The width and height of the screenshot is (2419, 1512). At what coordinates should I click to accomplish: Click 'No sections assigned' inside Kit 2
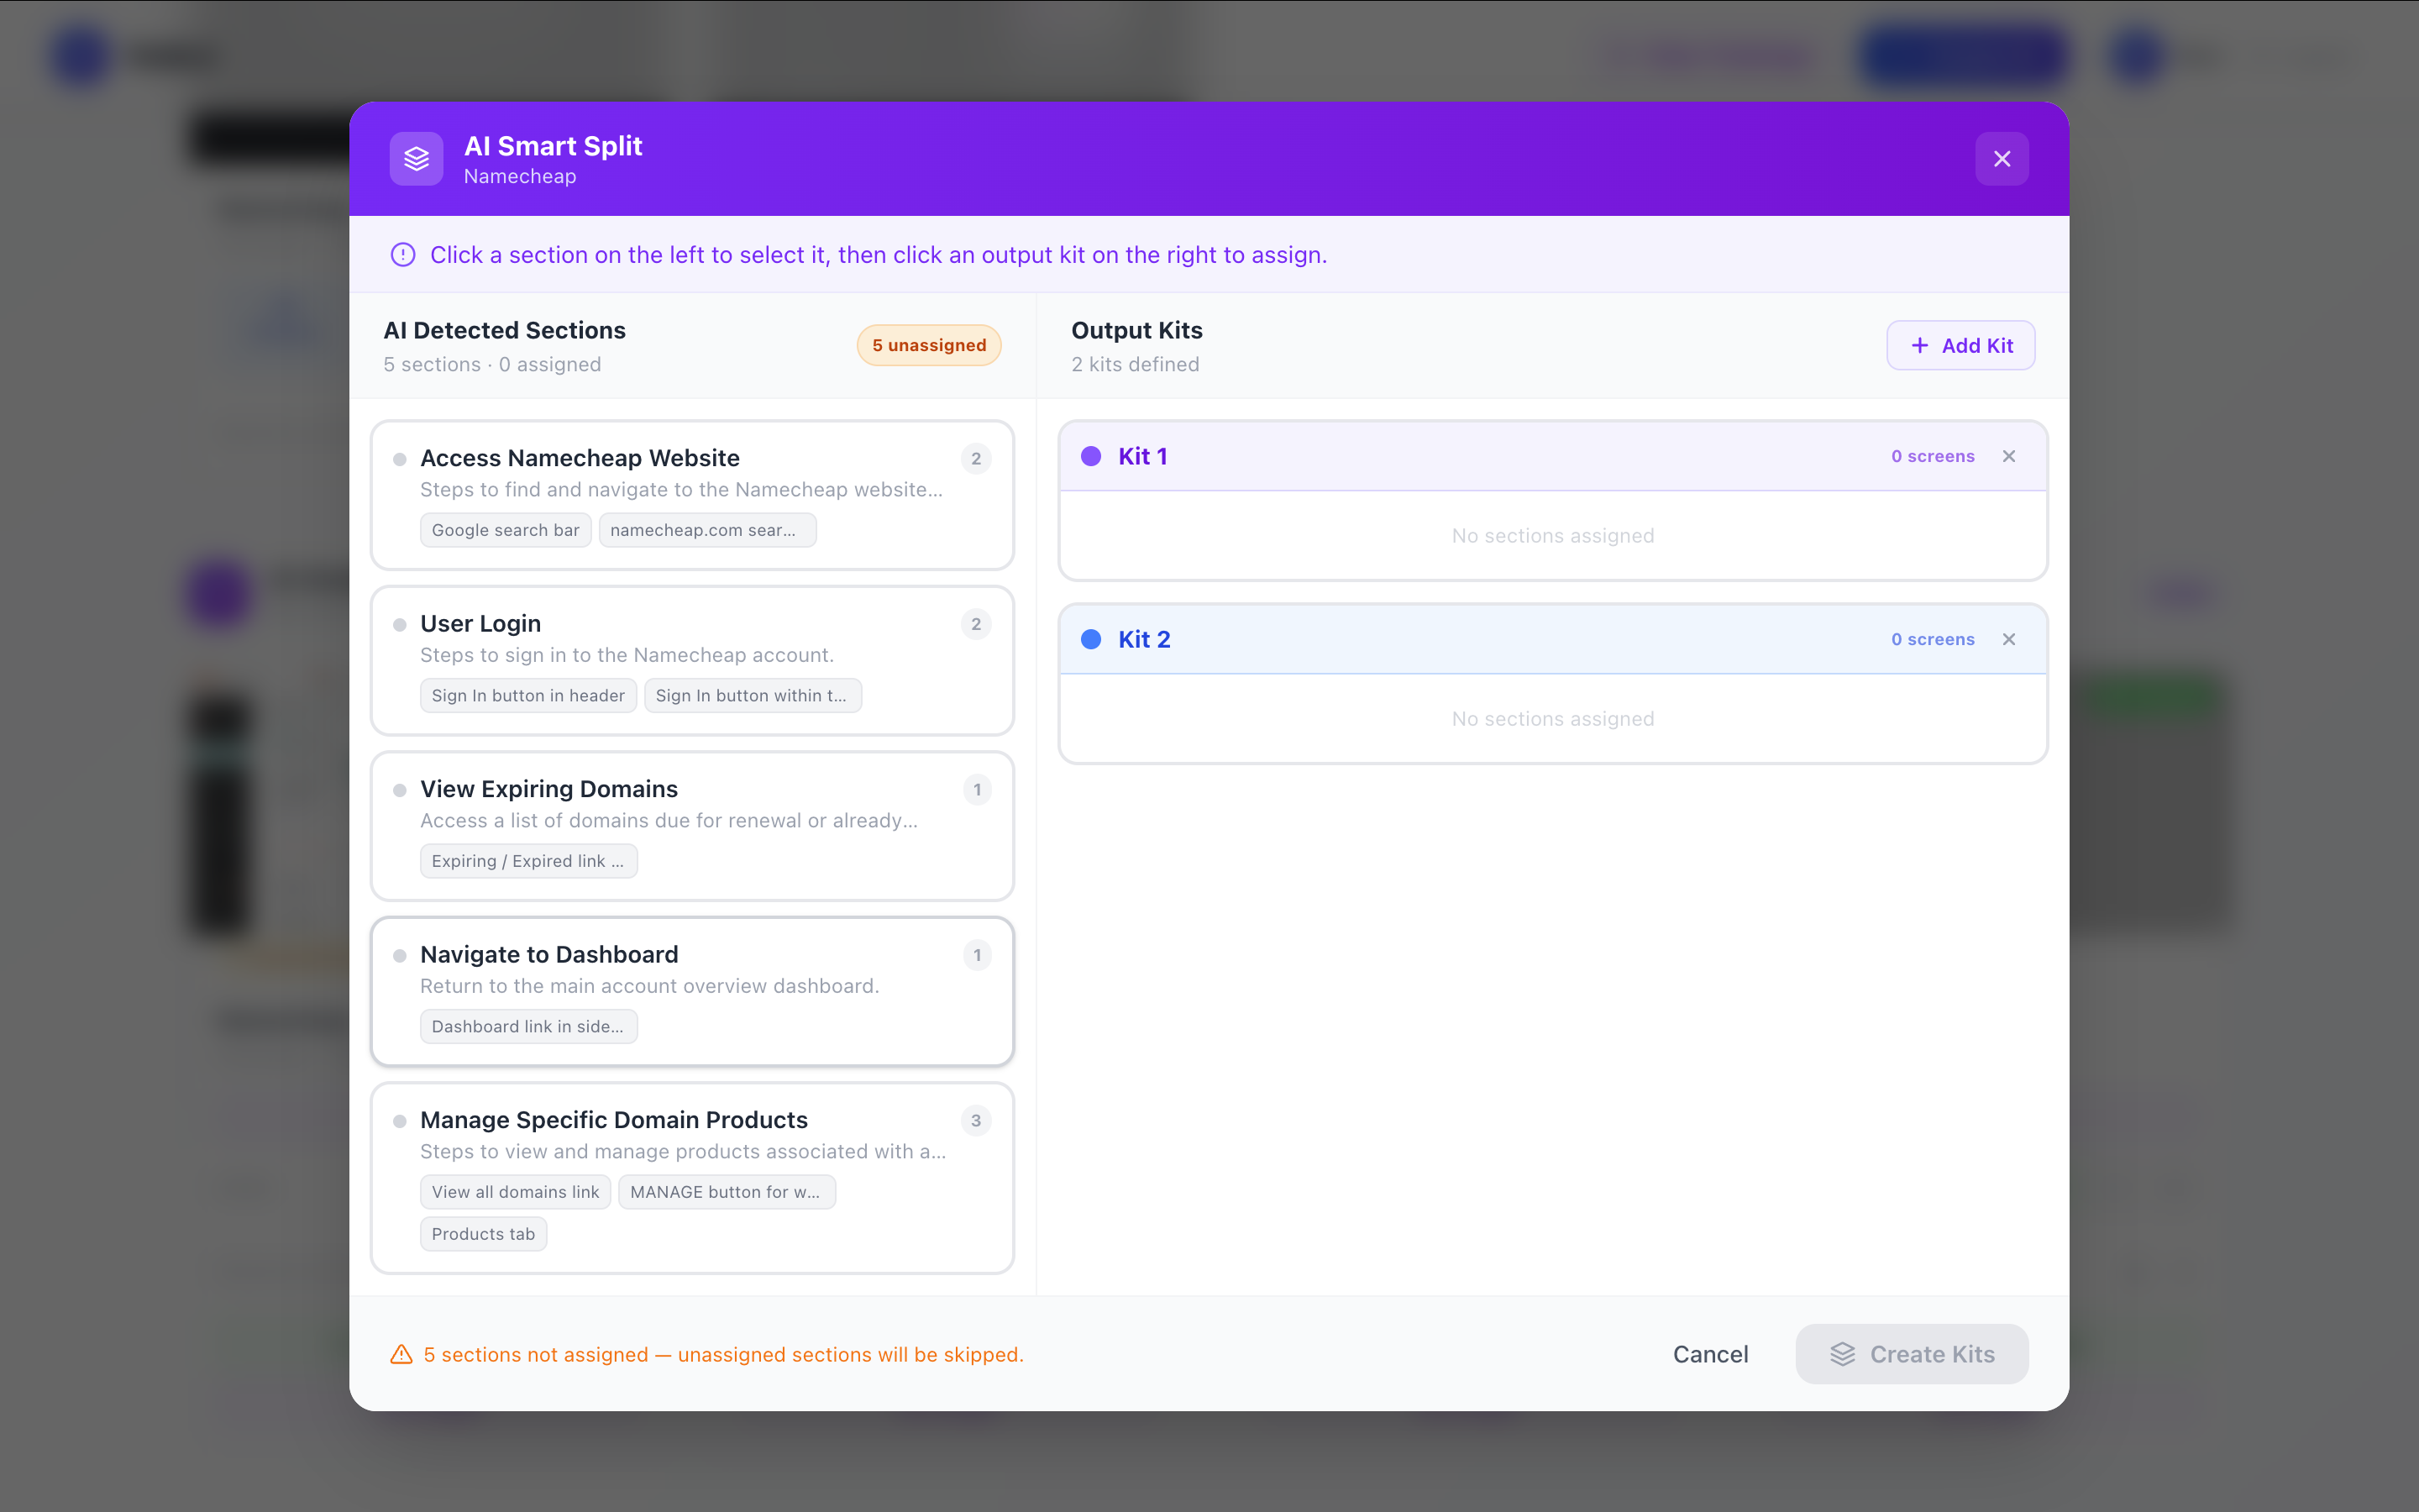[x=1552, y=719]
